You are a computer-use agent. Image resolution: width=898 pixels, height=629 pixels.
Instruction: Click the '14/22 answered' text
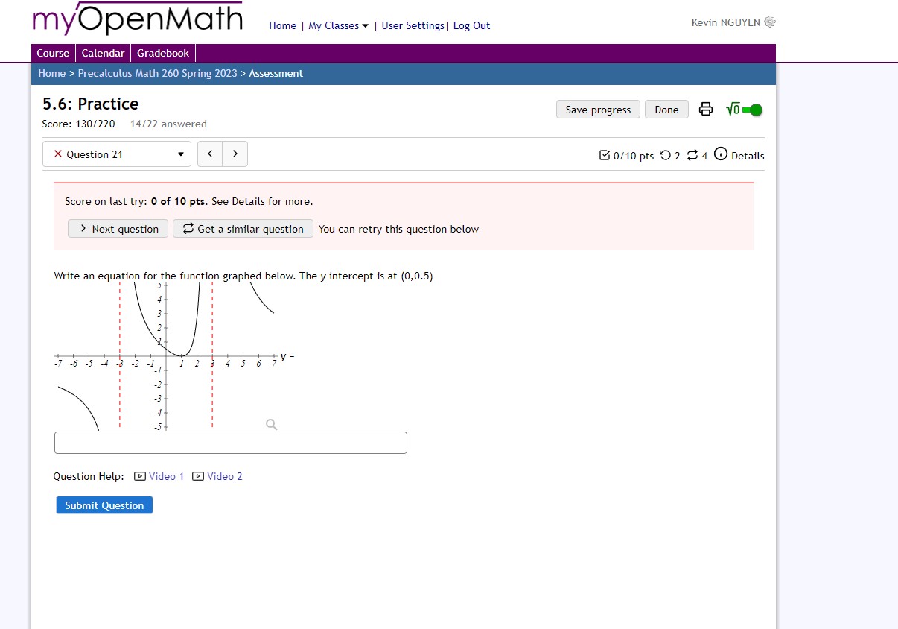pyautogui.click(x=168, y=124)
